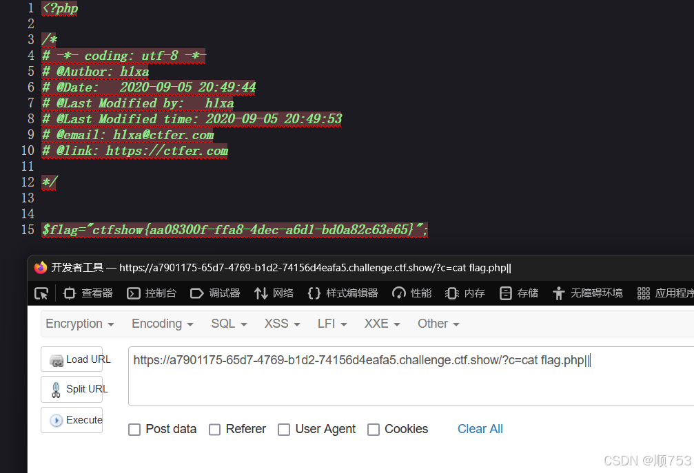Click the <?php opening tag line

[x=60, y=8]
